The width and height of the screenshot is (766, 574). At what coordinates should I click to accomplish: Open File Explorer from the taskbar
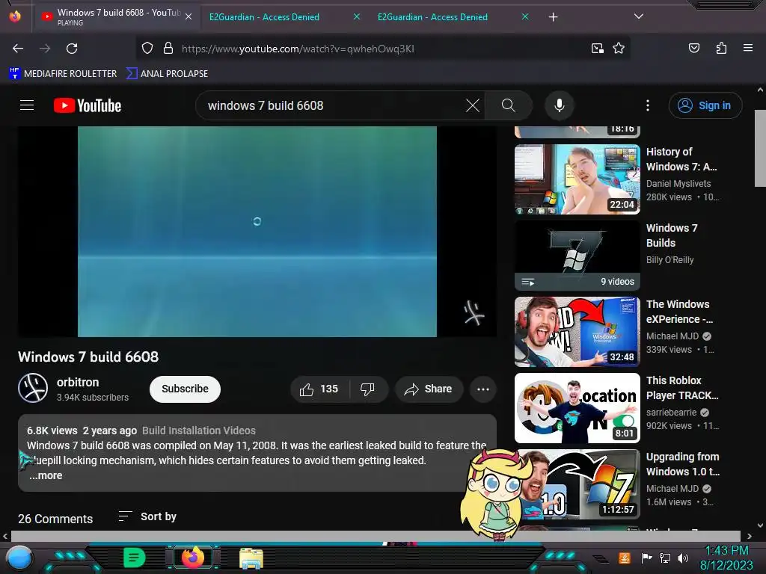(251, 558)
